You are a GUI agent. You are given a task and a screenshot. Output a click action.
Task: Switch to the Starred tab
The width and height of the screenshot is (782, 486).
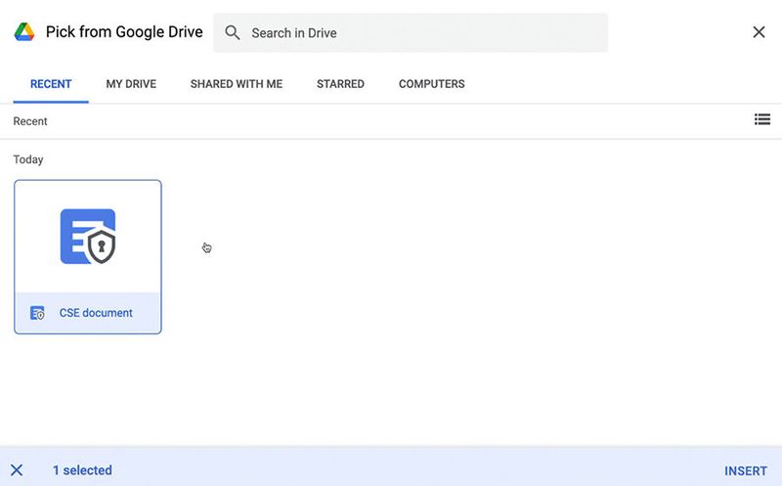pos(340,84)
